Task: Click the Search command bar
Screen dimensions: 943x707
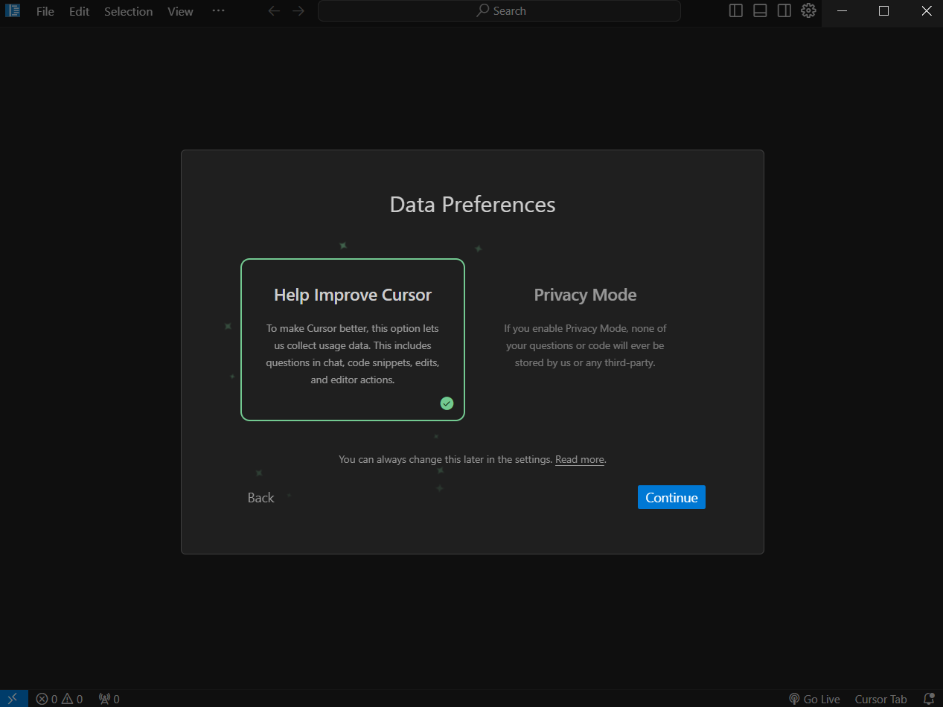Action: pos(499,11)
